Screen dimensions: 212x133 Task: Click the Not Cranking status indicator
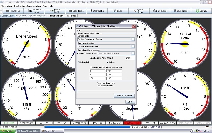[26, 123]
